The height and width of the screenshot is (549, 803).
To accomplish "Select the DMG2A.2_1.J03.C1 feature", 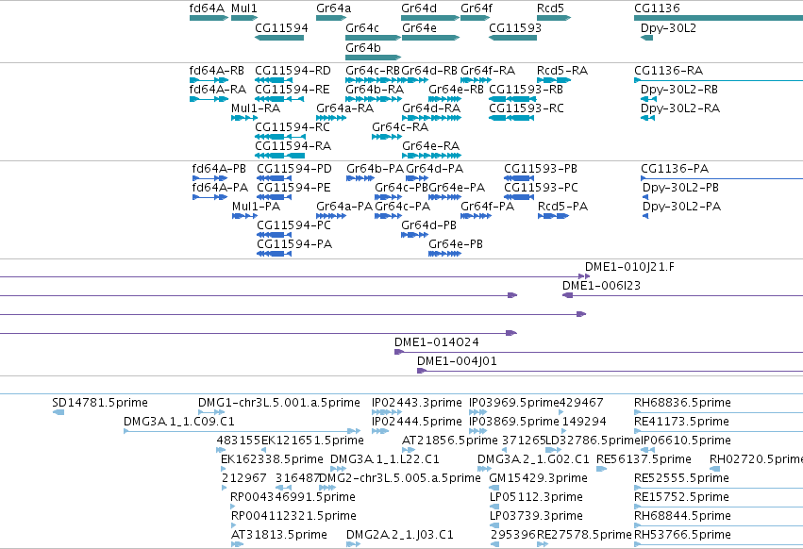I will pyautogui.click(x=353, y=544).
